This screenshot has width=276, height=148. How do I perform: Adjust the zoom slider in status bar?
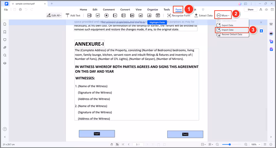point(230,144)
